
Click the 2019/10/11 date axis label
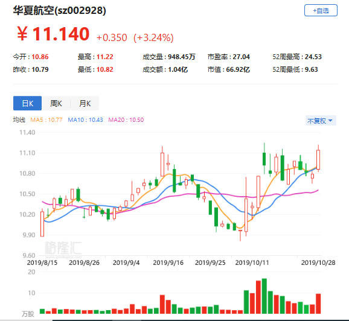point(252,262)
